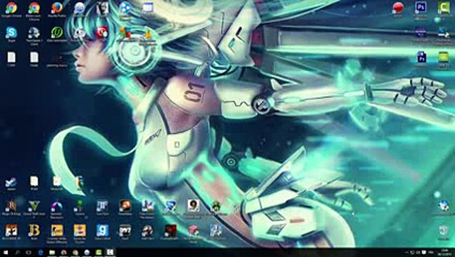This screenshot has height=257, width=455.
Task: Show hidden system tray icons
Action: [407, 253]
